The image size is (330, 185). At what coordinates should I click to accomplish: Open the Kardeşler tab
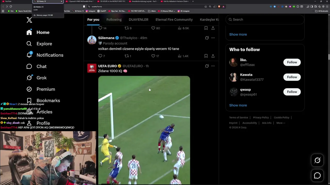click(x=209, y=20)
